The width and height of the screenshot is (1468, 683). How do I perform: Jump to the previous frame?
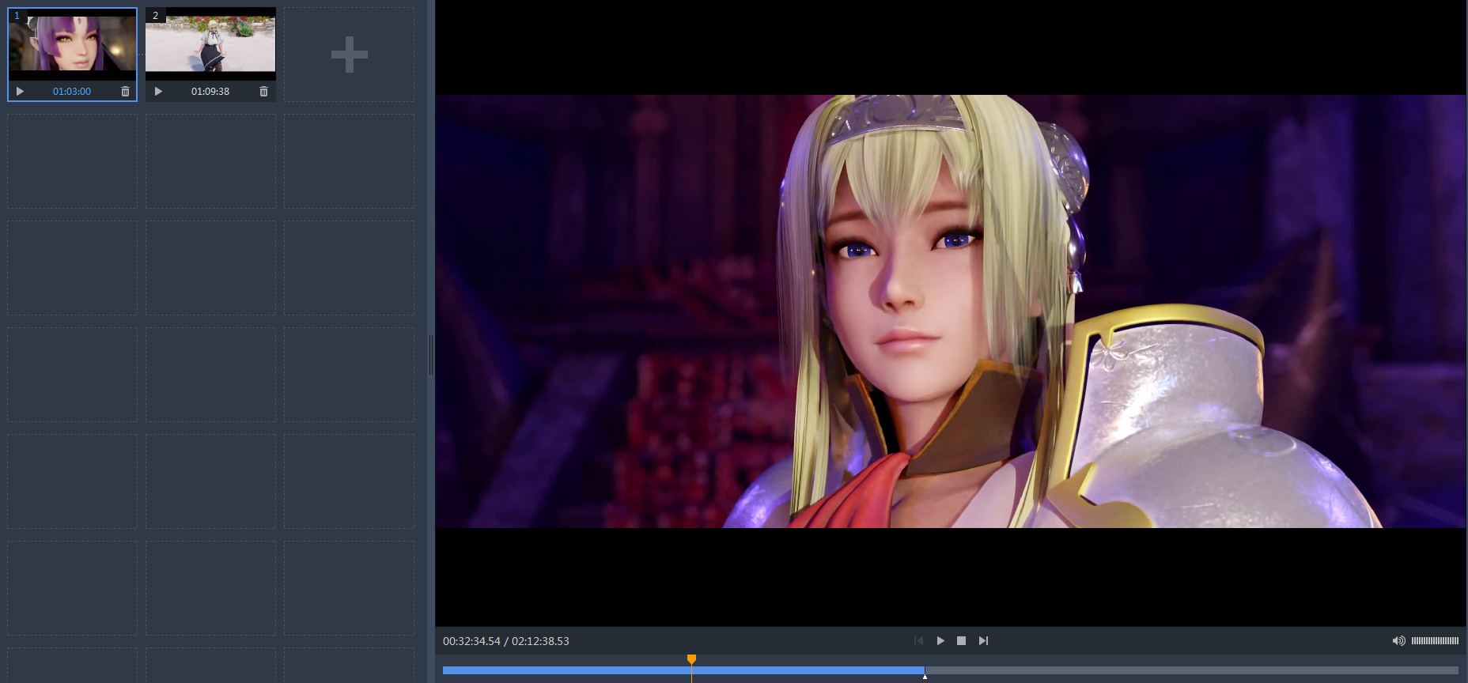pos(918,641)
